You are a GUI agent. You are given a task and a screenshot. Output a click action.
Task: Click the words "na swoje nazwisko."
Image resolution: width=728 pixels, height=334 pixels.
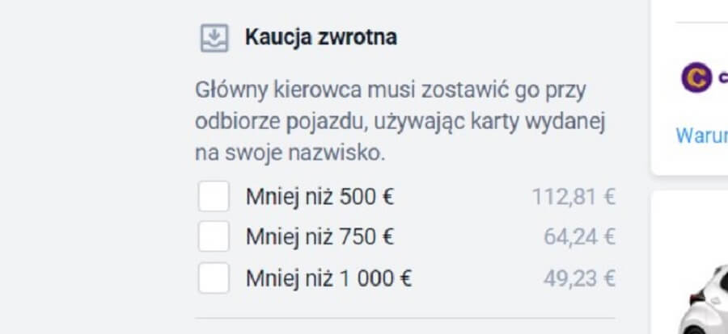[x=290, y=152]
